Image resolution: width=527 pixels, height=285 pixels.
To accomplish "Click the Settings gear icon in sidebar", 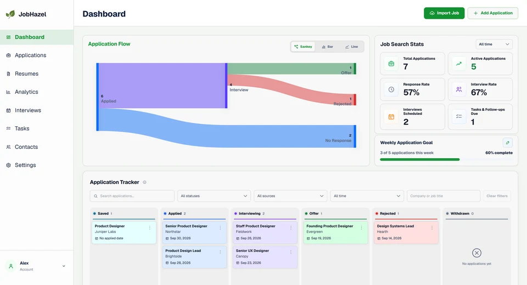I will 8,165.
